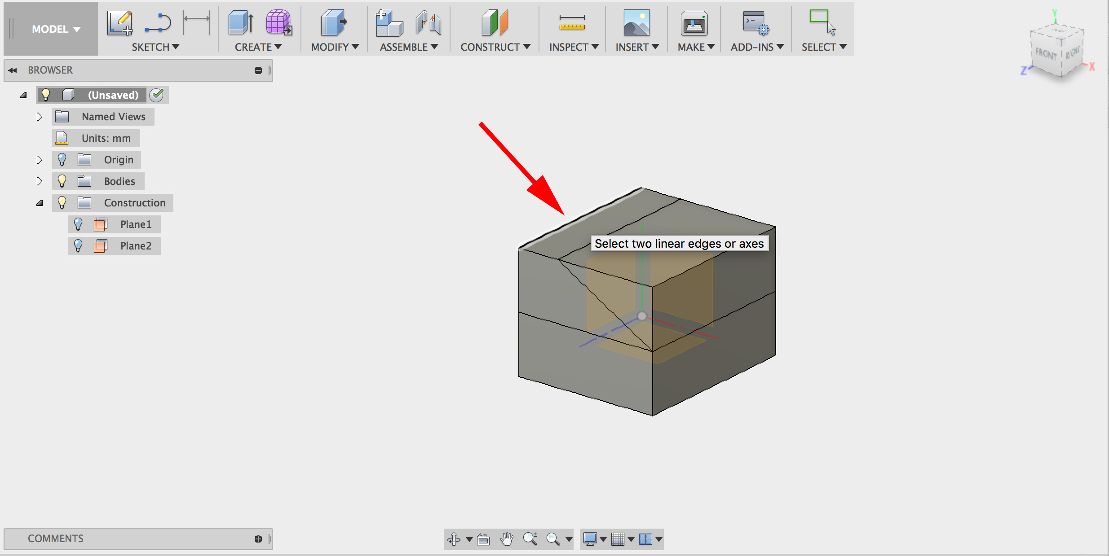Click the Zoom tool icon
1109x556 pixels.
click(x=530, y=539)
